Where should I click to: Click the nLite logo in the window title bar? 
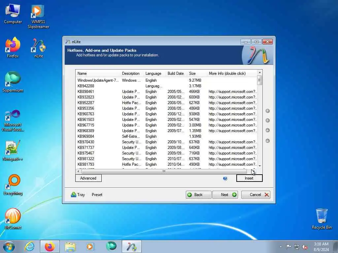(x=68, y=42)
